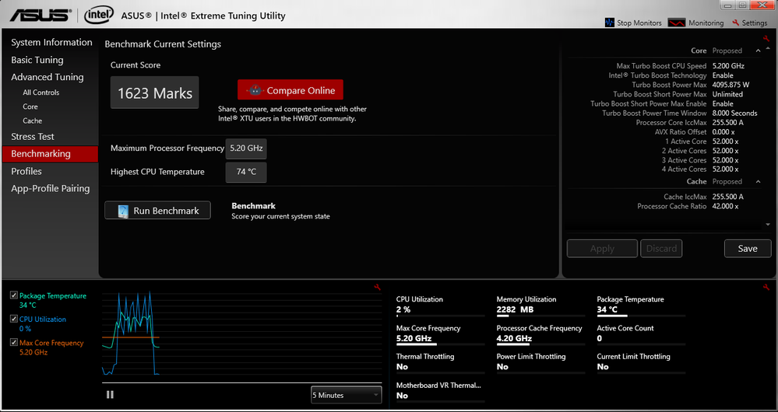Click the icon inside Run Benchmark button
778x412 pixels.
click(122, 211)
